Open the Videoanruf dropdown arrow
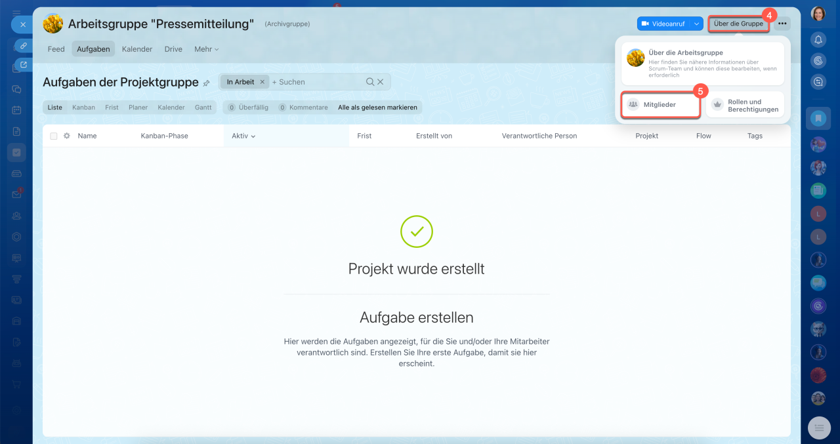 click(696, 24)
